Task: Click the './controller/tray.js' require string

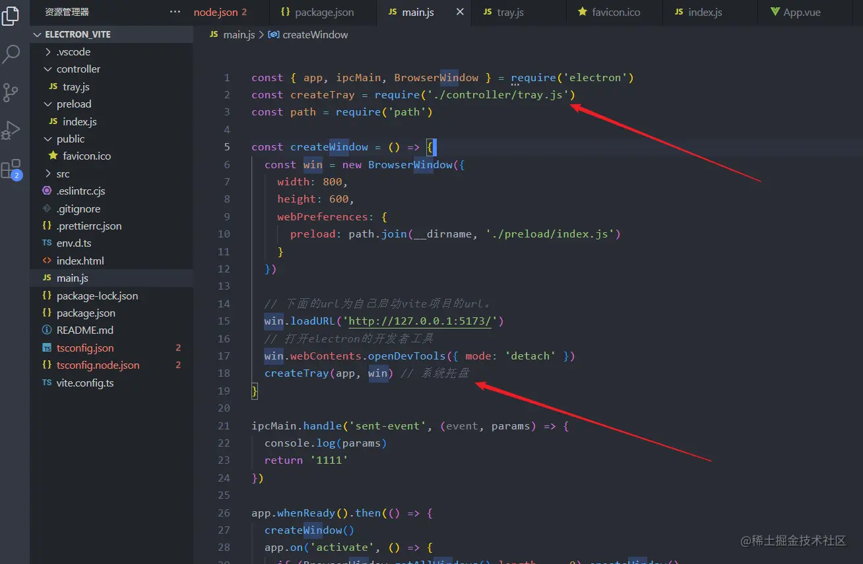Action: click(497, 95)
